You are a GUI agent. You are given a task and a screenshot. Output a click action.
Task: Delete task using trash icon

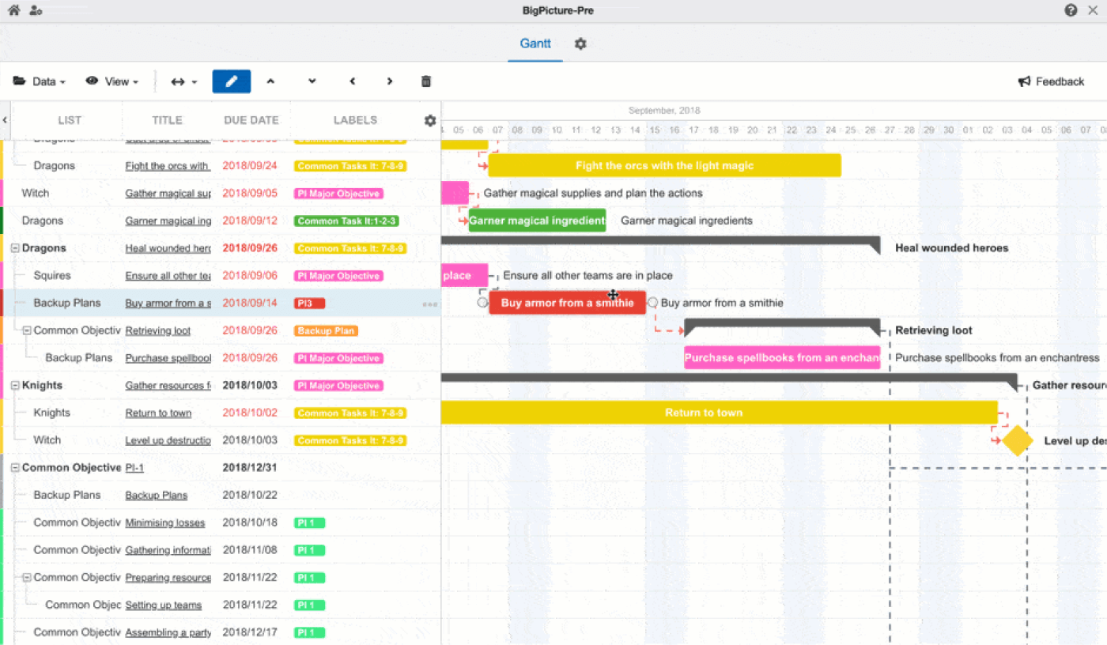click(x=426, y=81)
